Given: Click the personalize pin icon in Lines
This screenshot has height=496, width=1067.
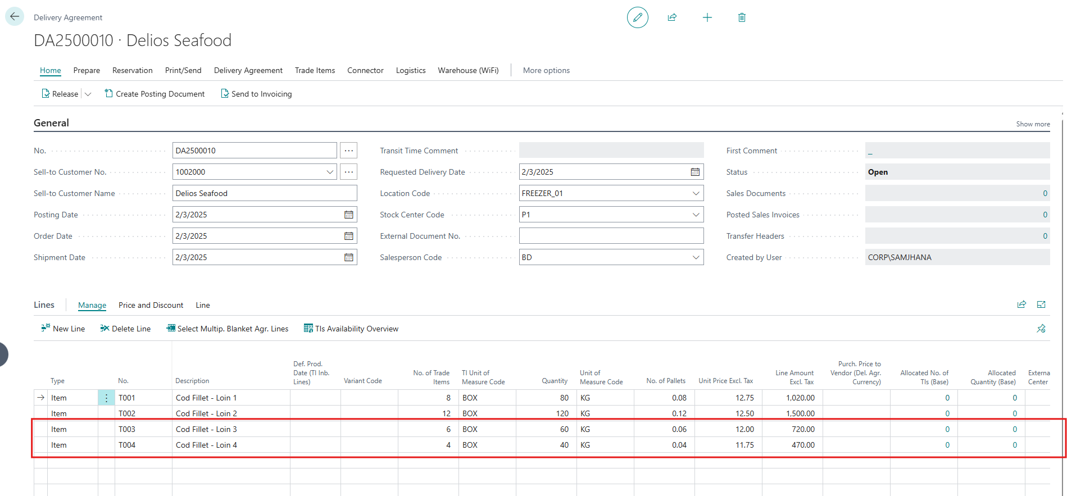Looking at the screenshot, I should tap(1041, 329).
